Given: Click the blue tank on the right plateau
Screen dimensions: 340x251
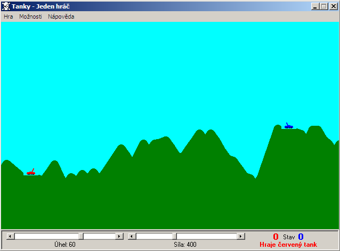Looking at the screenshot, I should [289, 126].
